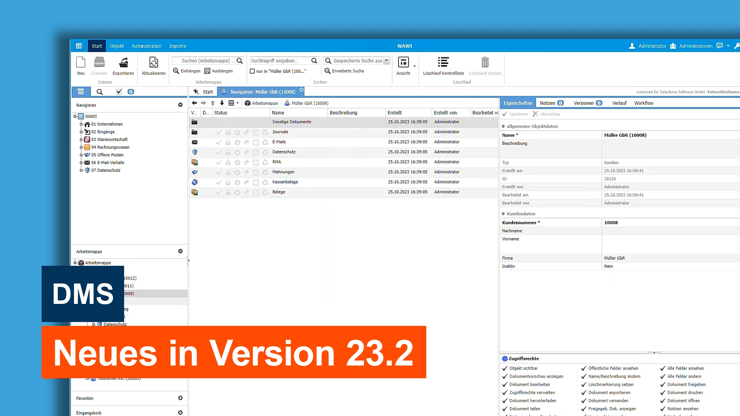Open the Ansicht view layout button
This screenshot has width=740, height=416.
pos(403,63)
